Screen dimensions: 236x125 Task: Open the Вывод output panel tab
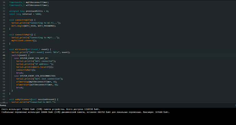point(3,105)
